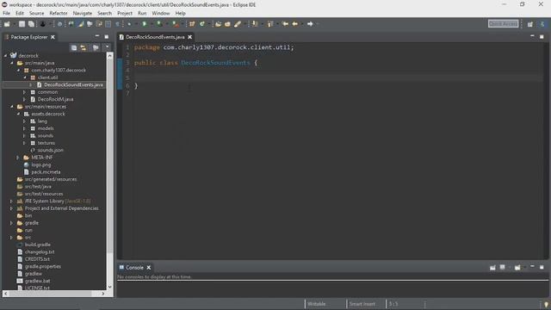Screen dimensions: 551x310
Task: Collapse the src/main/resources folder
Action: pyautogui.click(x=11, y=107)
